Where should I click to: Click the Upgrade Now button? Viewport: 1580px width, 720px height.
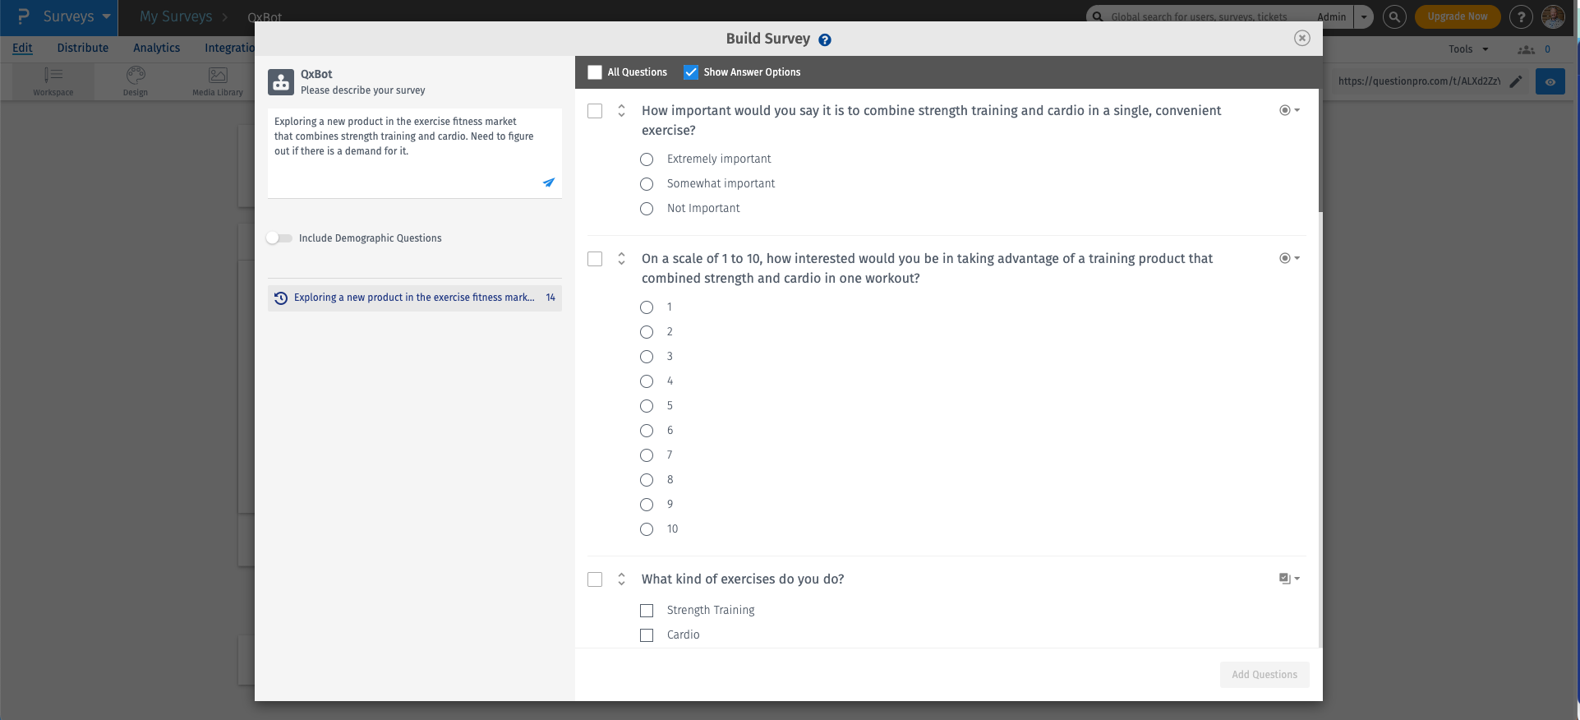[x=1457, y=16]
